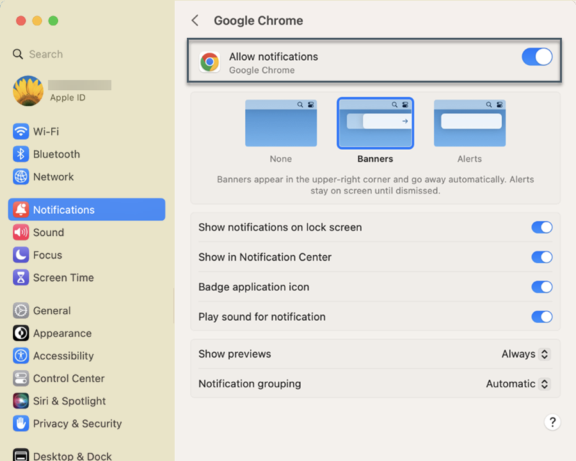Click the Screen Time hourglass icon
The width and height of the screenshot is (576, 461).
coord(21,277)
